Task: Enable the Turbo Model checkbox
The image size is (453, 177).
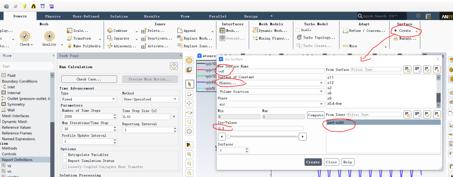Action: click(297, 30)
